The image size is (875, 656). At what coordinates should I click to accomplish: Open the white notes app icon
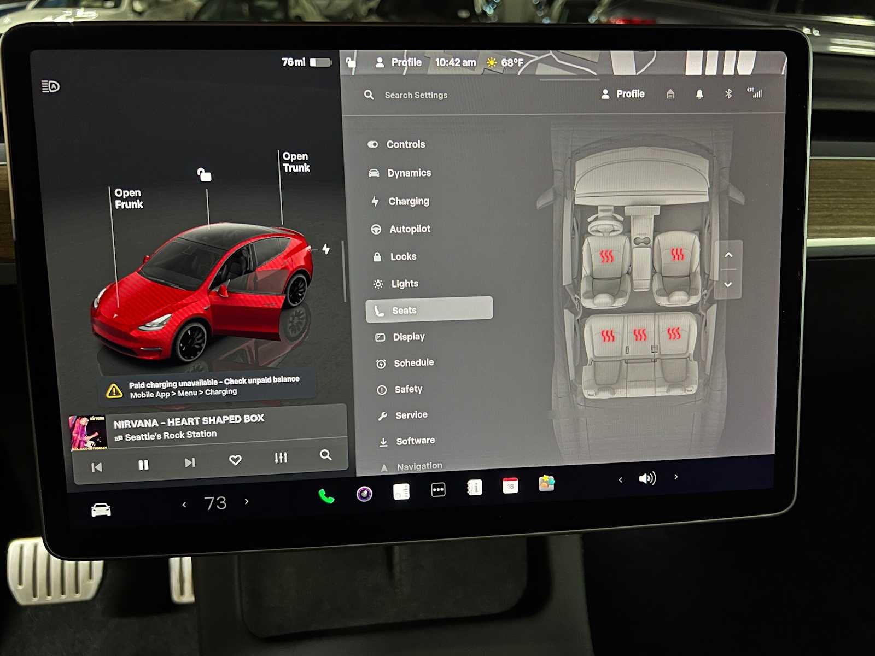[x=401, y=492]
